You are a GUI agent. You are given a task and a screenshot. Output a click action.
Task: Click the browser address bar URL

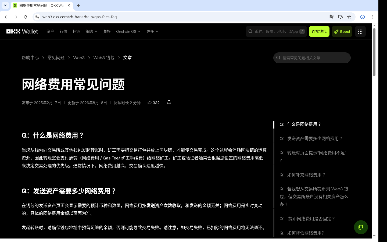pos(80,17)
